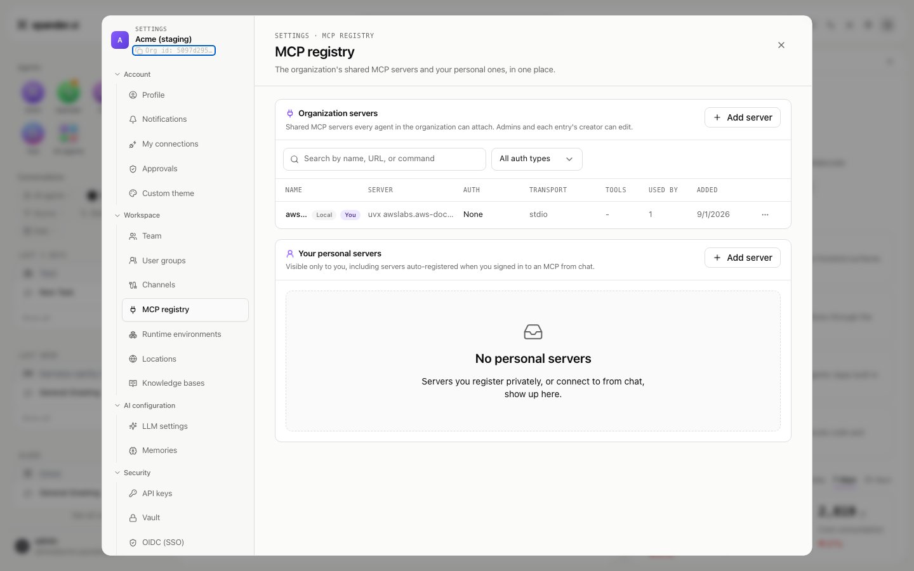The height and width of the screenshot is (571, 914).
Task: Click the Memories brain icon
Action: click(133, 450)
